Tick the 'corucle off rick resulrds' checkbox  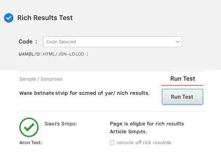tap(112, 142)
